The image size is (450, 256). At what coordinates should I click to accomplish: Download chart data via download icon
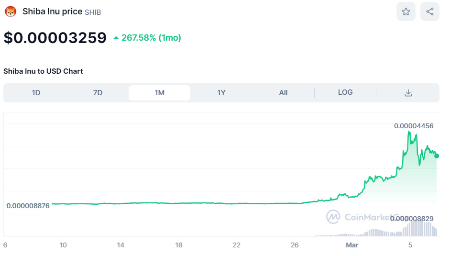(x=408, y=93)
